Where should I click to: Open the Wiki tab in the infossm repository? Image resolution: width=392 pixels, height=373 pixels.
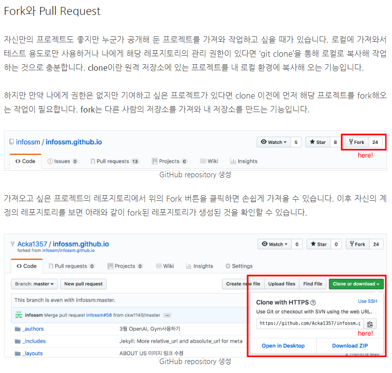[x=209, y=161]
